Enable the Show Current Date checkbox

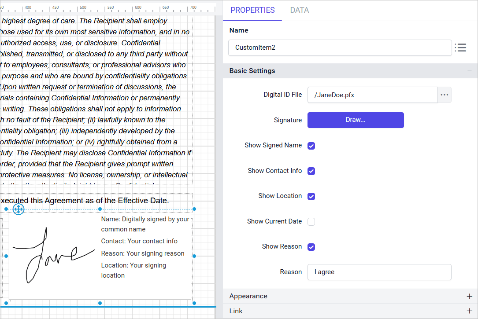pos(311,222)
